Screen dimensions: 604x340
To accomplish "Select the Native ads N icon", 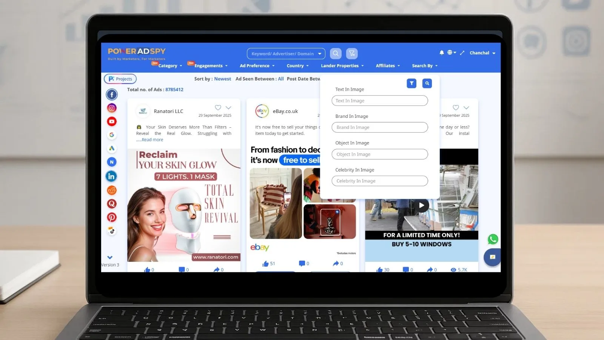I will pos(112,162).
